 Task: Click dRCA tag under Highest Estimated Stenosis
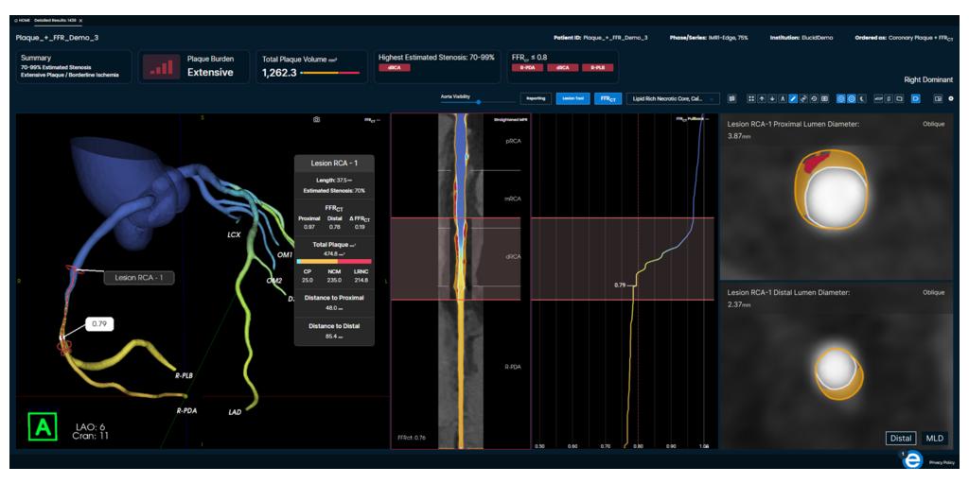pyautogui.click(x=395, y=68)
